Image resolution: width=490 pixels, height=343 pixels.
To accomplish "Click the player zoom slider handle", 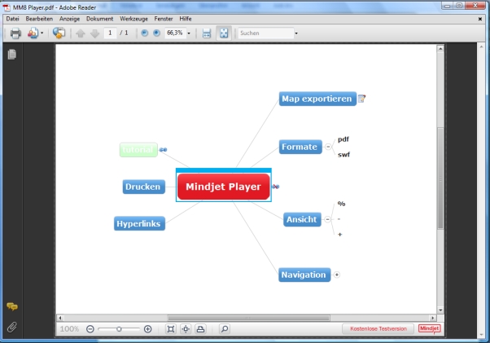I will (x=119, y=329).
